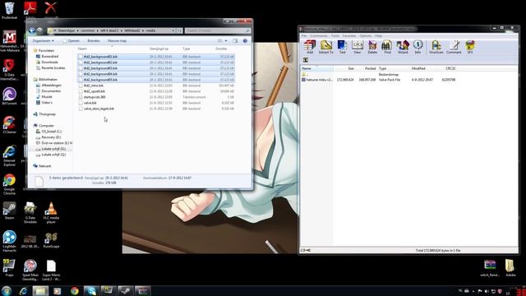Open the Wizard in WinRAR toolbar
The image size is (526, 296).
(x=403, y=47)
